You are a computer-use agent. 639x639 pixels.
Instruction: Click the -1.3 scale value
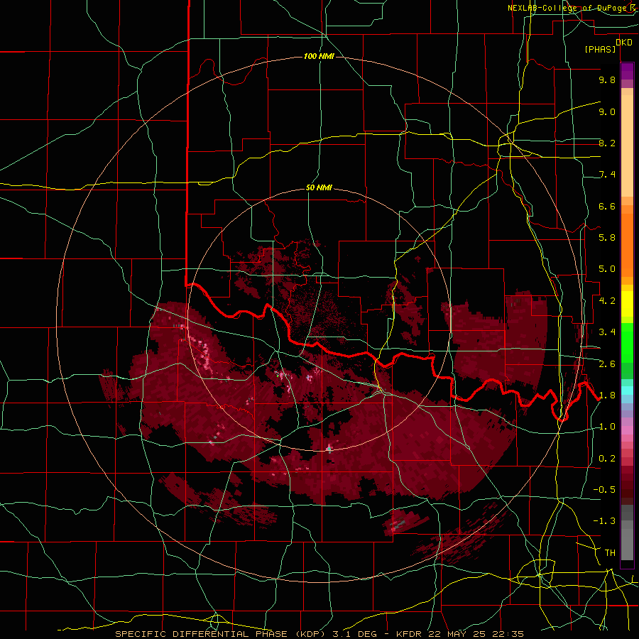point(604,521)
